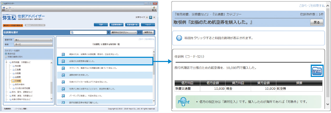
Task: Click folder icon of 広告費 tree node
Action: pos(13,70)
